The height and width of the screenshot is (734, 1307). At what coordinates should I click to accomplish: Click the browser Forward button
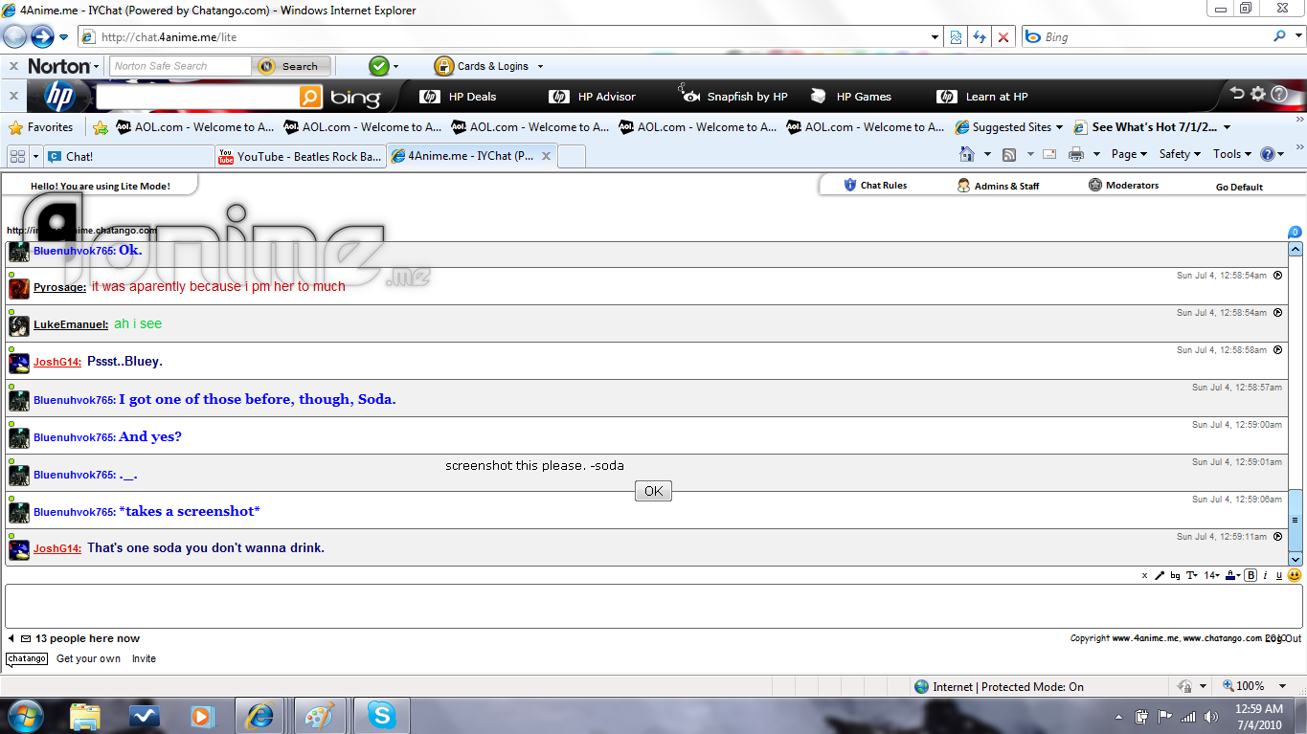(x=42, y=37)
